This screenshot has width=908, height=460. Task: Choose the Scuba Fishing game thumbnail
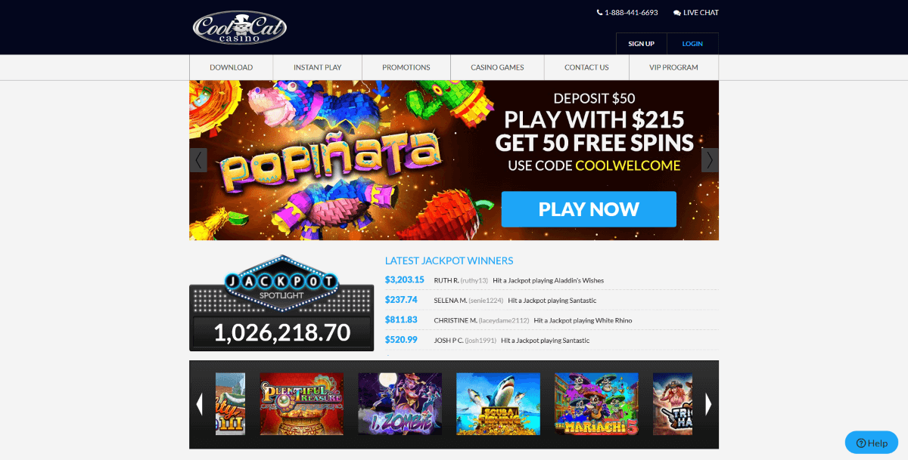click(x=498, y=403)
